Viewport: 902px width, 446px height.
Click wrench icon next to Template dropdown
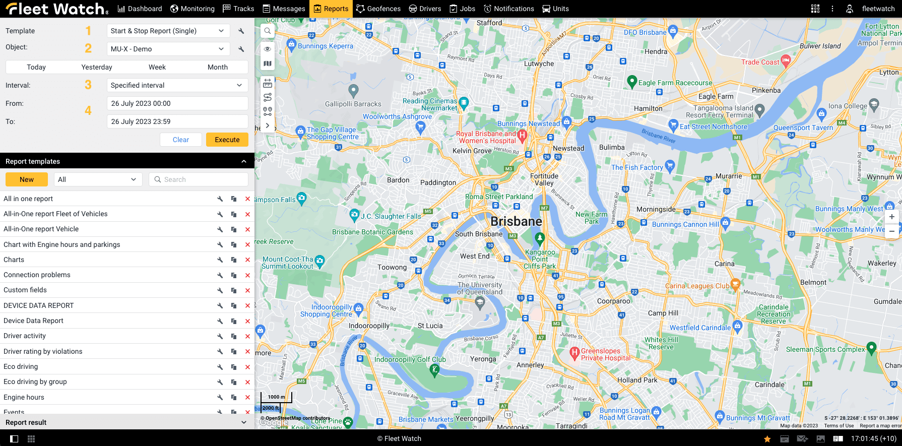(x=241, y=31)
